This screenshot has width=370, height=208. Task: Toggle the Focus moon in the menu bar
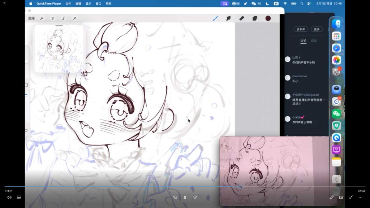pyautogui.click(x=267, y=4)
